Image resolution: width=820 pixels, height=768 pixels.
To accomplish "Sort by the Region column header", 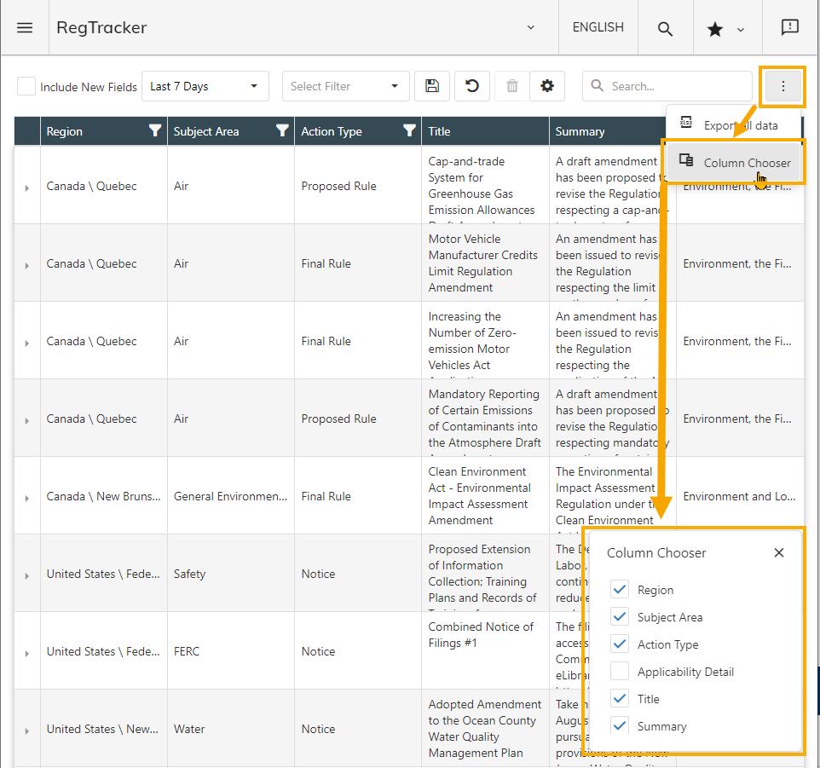I will pyautogui.click(x=64, y=131).
